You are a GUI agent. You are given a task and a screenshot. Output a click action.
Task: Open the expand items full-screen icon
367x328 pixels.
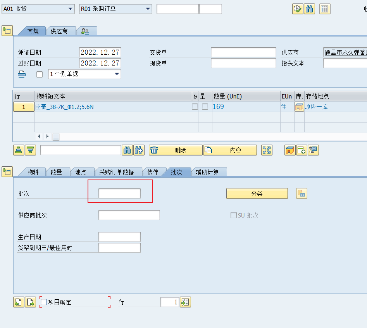[x=267, y=150]
